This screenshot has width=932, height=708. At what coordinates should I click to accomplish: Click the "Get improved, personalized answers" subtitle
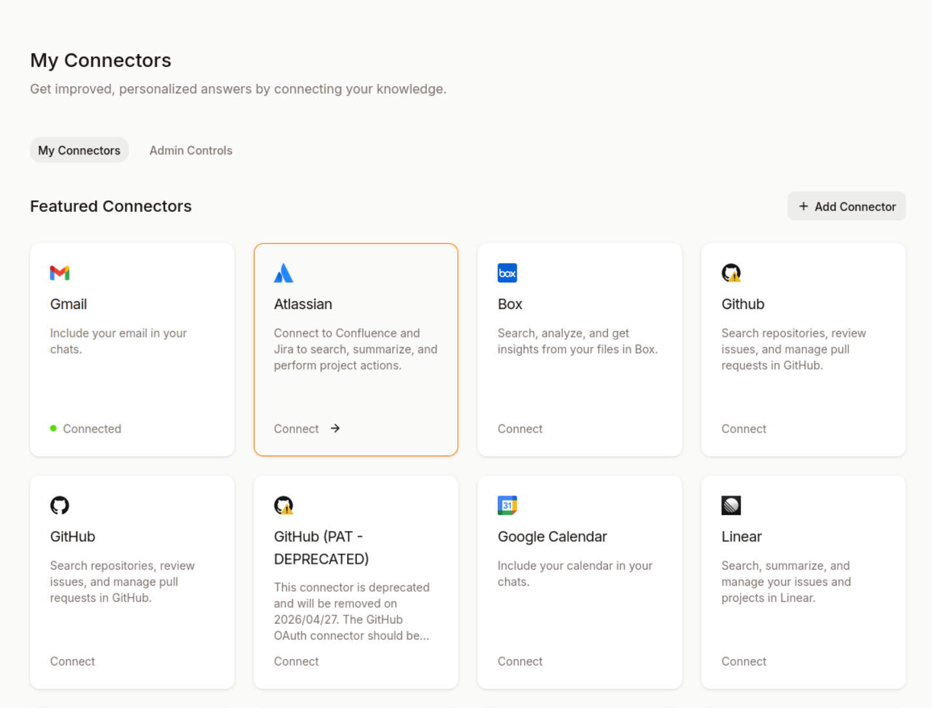pyautogui.click(x=238, y=89)
